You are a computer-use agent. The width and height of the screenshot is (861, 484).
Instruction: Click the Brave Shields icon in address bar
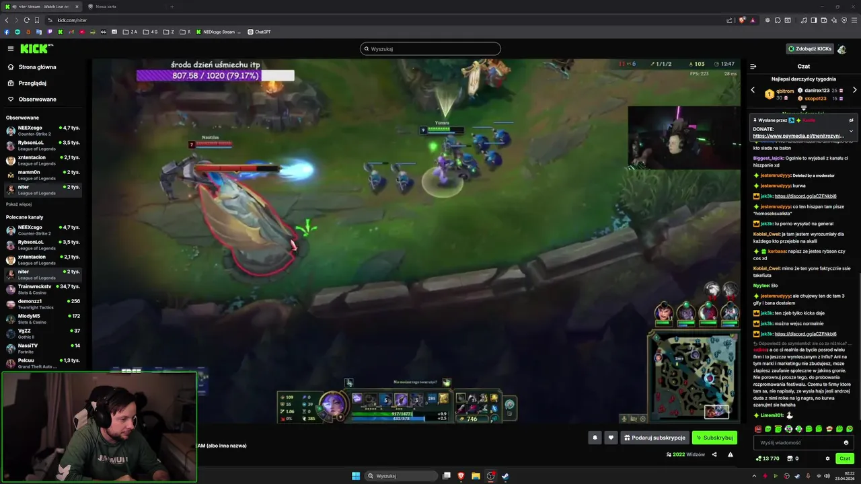(741, 20)
